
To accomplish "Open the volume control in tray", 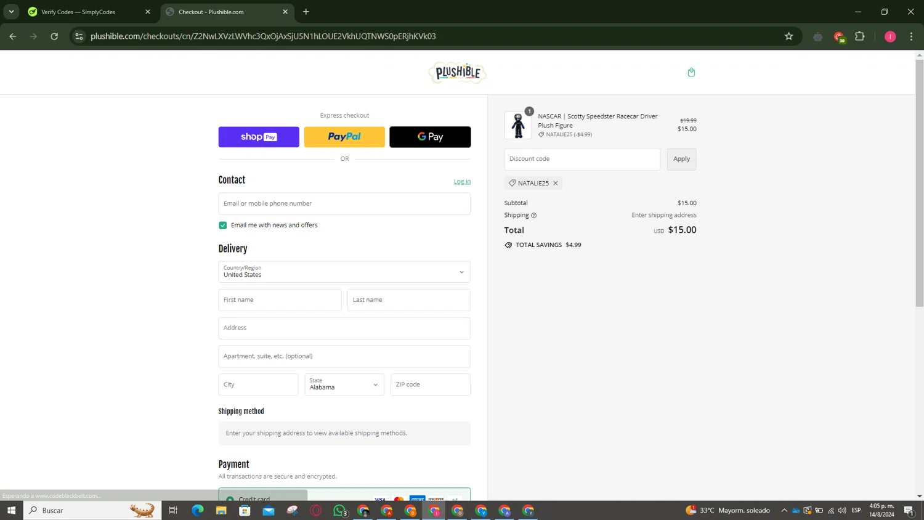I will tap(842, 510).
